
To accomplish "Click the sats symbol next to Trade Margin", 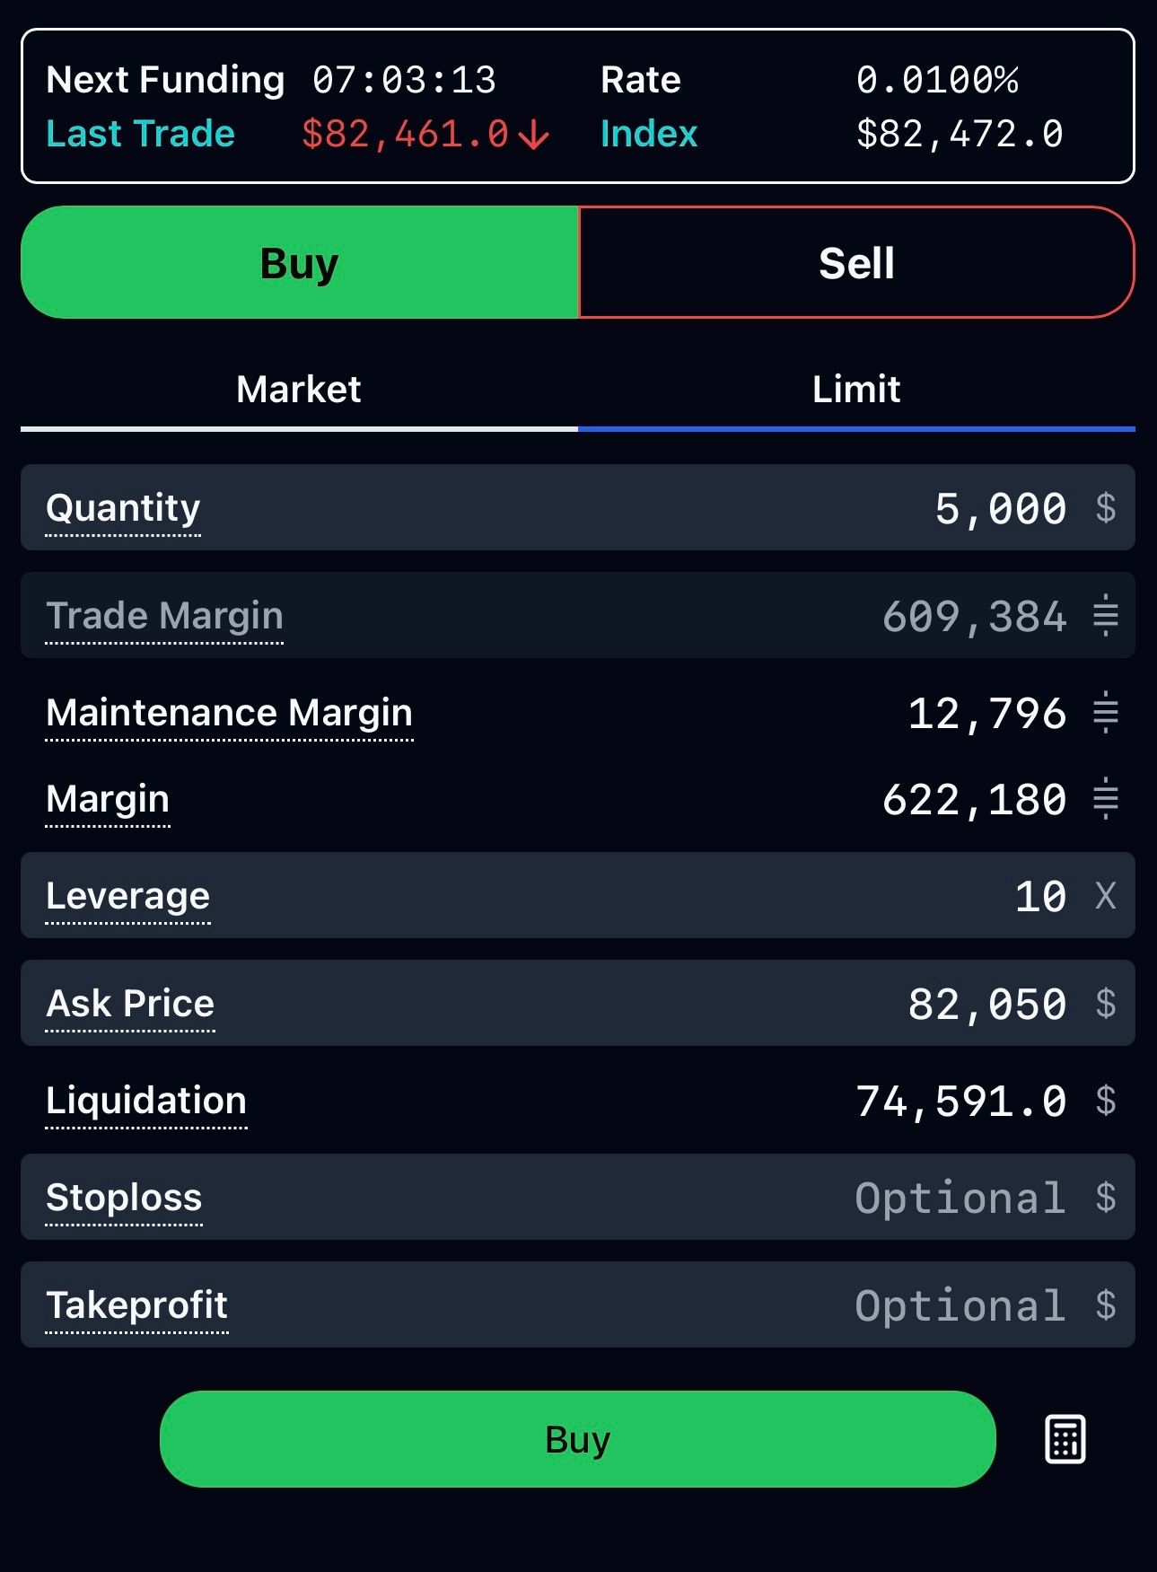I will pyautogui.click(x=1105, y=616).
